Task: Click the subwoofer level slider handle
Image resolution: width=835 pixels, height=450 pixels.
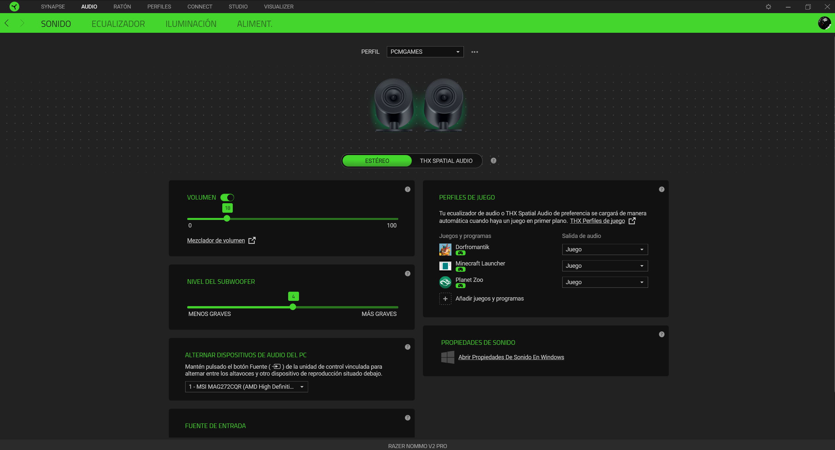Action: pyautogui.click(x=293, y=307)
